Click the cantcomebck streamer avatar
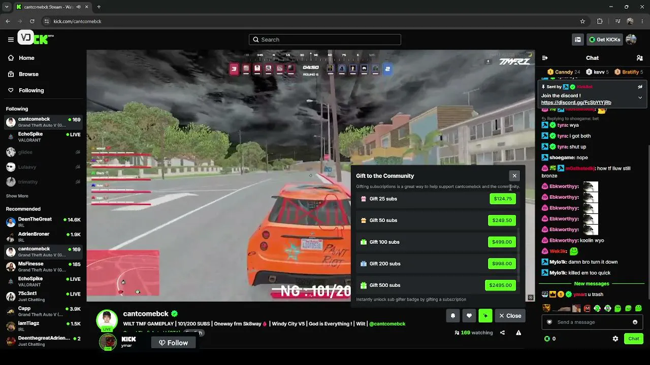 pos(107,320)
